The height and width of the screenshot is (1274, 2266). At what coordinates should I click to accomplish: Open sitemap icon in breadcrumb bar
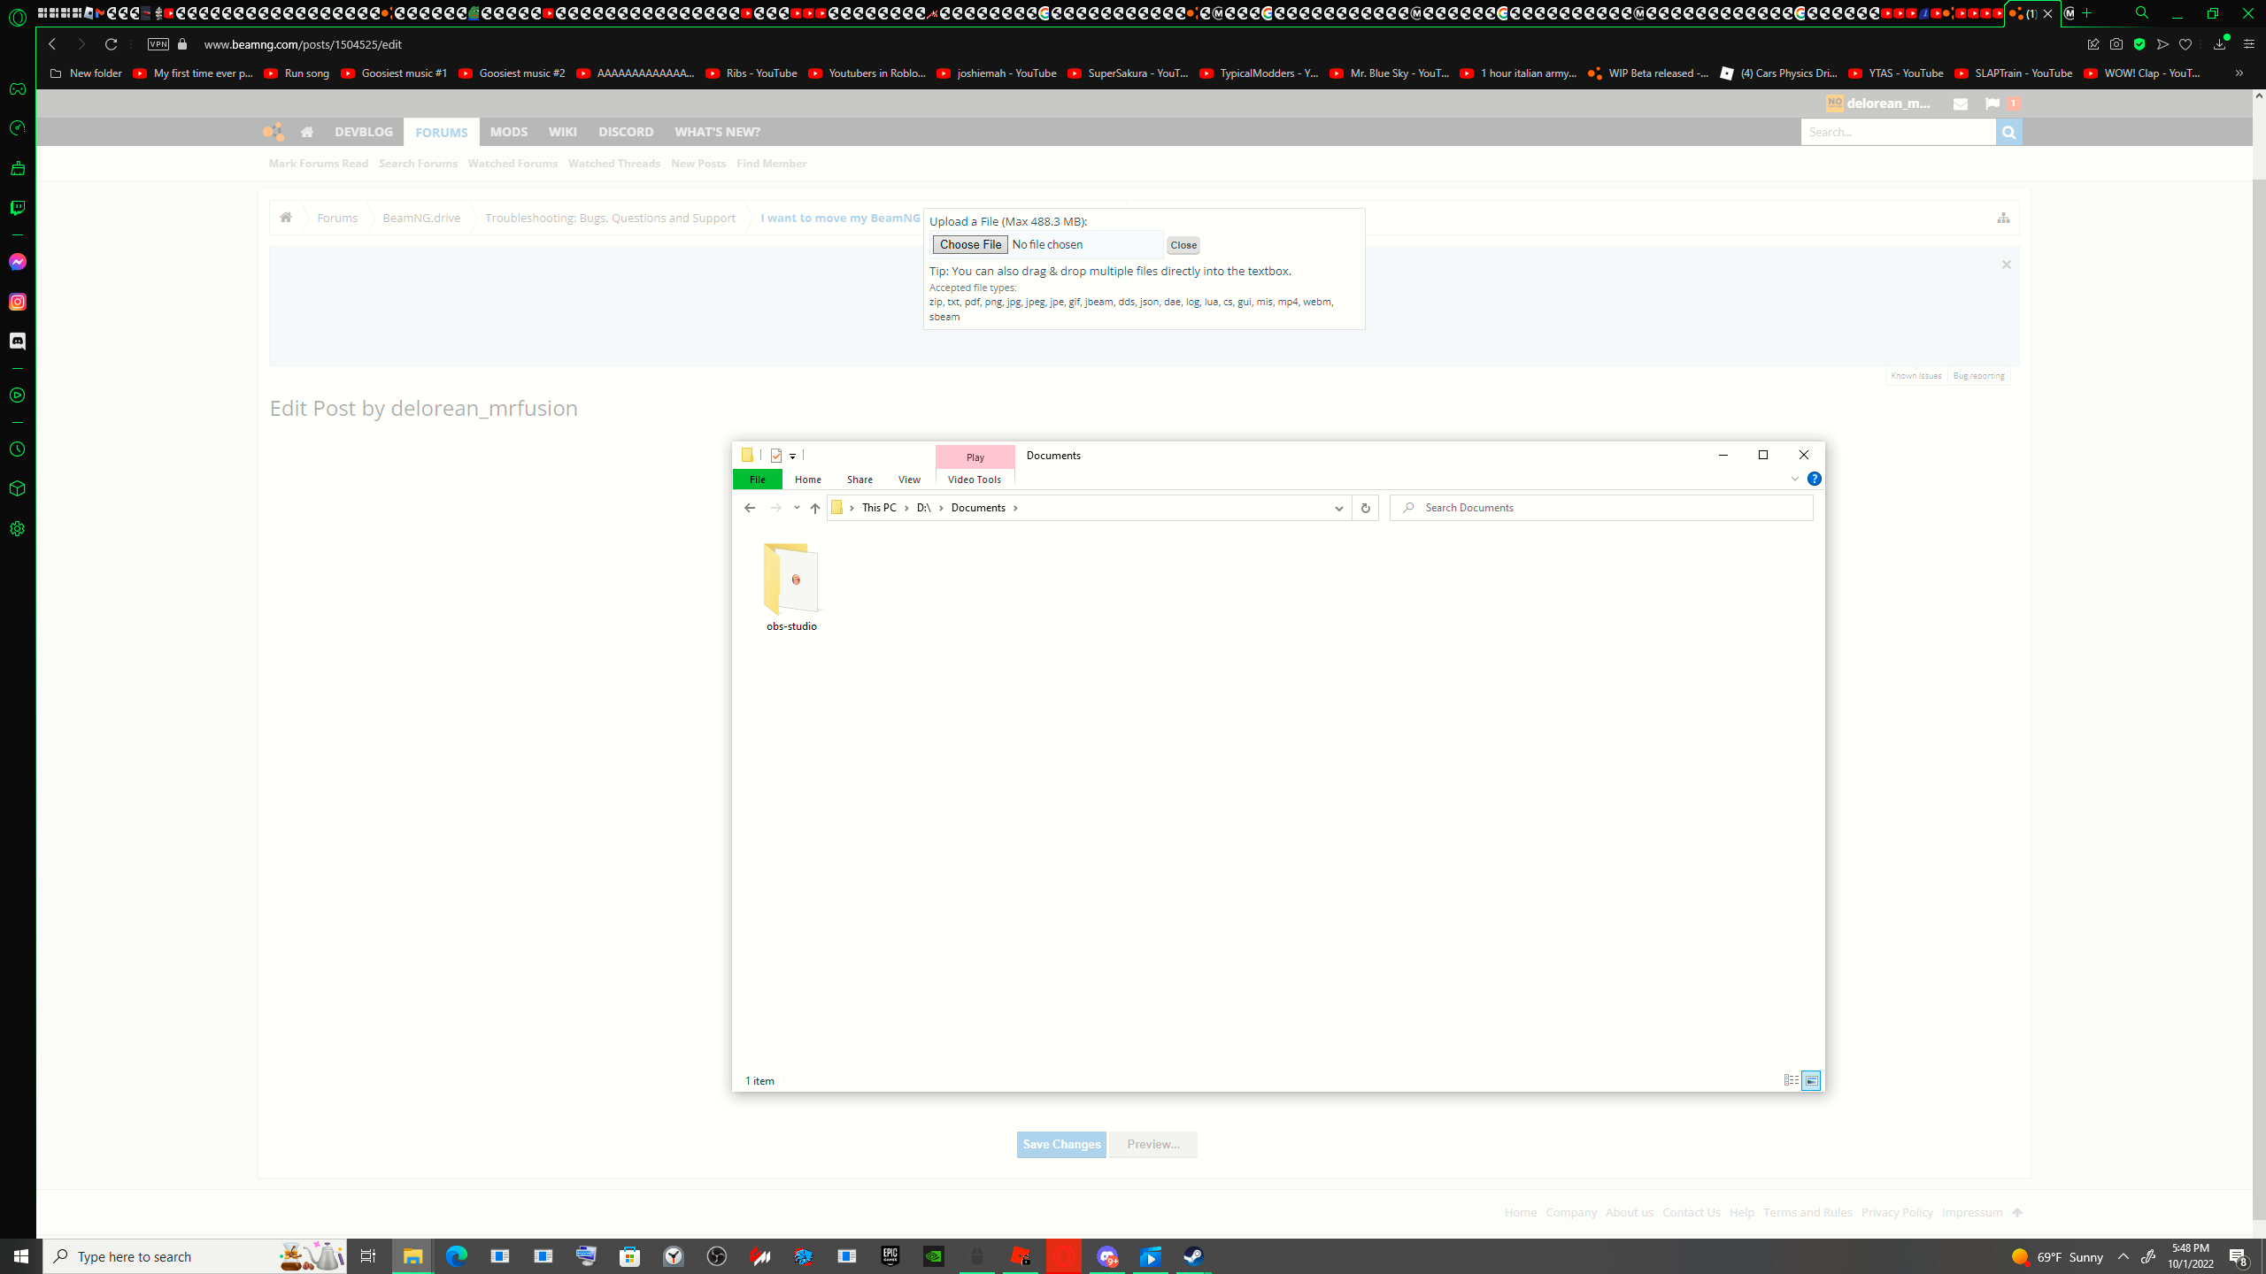click(x=2003, y=218)
